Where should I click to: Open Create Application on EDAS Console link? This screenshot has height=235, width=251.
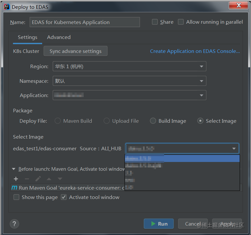[195, 51]
